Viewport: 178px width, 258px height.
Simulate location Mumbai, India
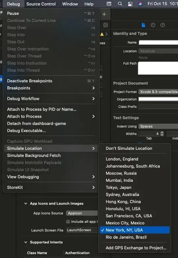point(134,180)
